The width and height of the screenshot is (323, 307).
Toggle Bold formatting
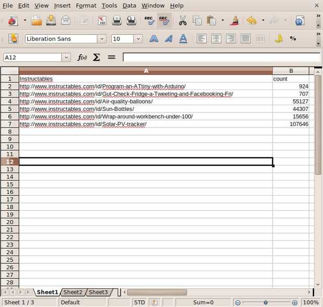[x=154, y=39]
